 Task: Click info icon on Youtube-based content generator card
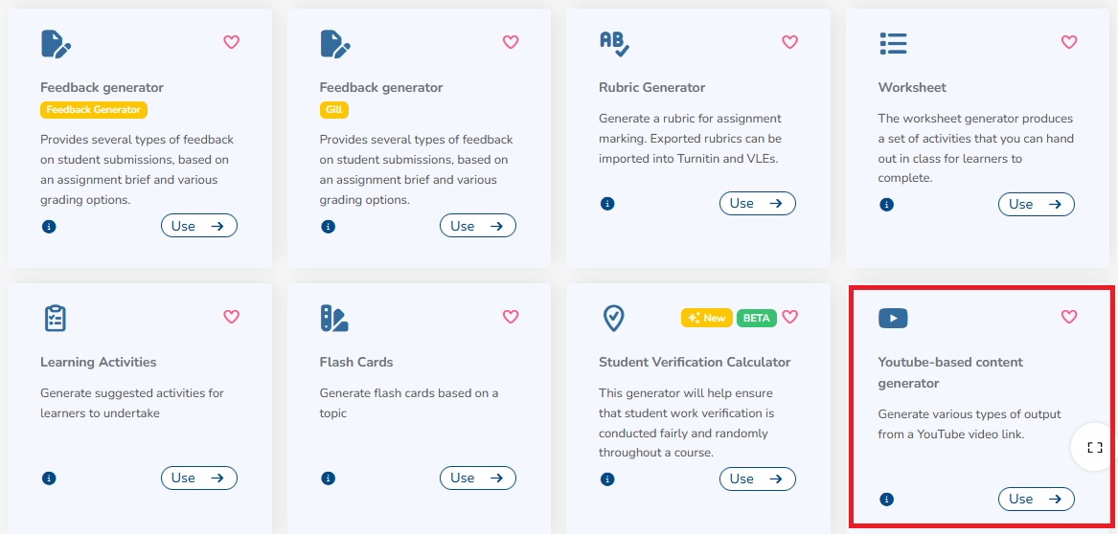pos(887,500)
